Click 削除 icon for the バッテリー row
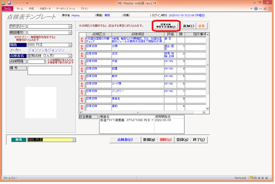Screen dimensions: 275x184 tap(82, 93)
